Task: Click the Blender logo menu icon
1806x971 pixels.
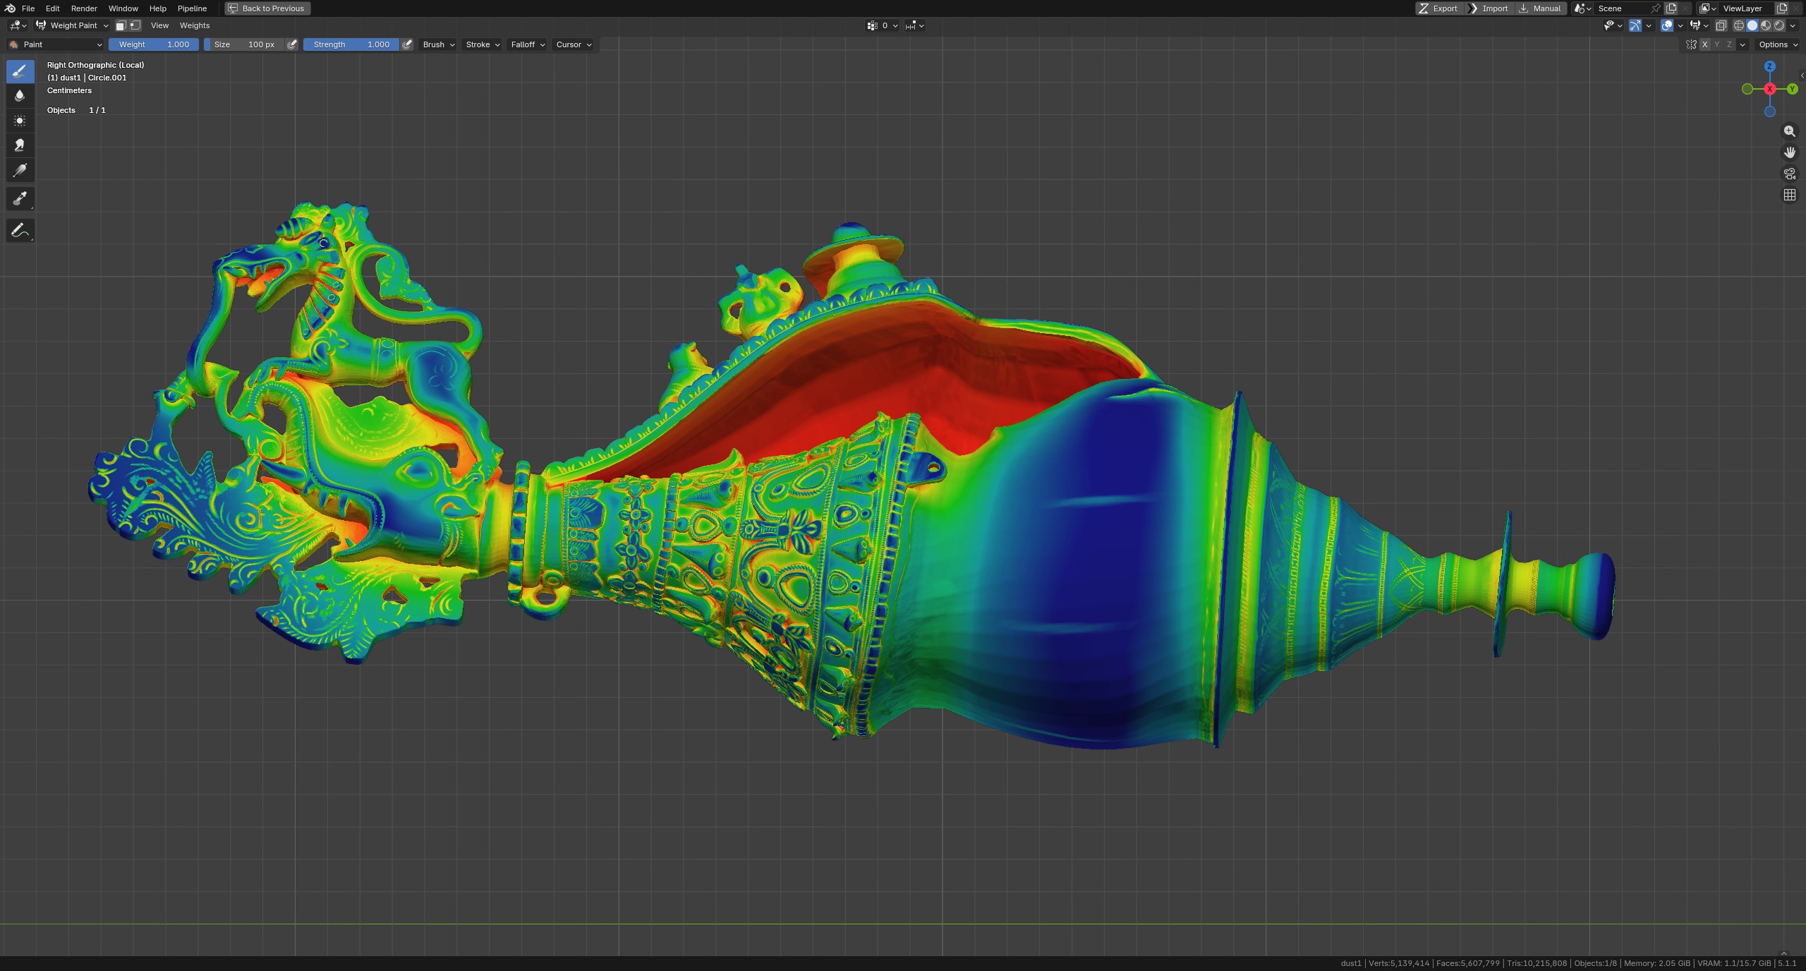Action: 10,8
